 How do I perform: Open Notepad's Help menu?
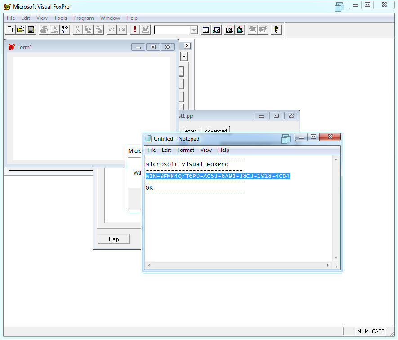(x=224, y=150)
